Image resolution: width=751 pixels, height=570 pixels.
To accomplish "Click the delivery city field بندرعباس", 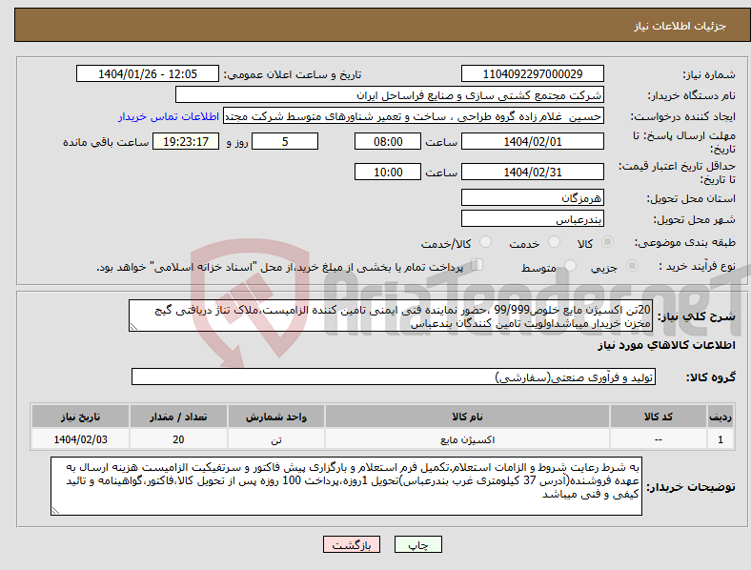I will [533, 218].
